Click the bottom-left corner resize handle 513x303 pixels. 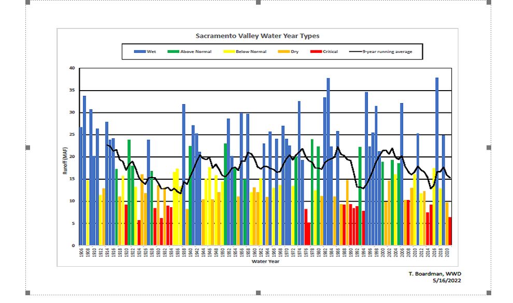pyautogui.click(x=27, y=294)
